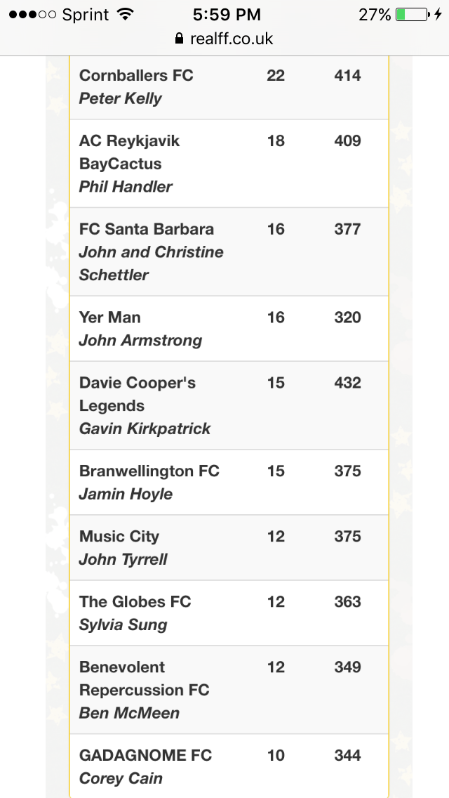The image size is (449, 798).
Task: Select FC Santa Barbara team name
Action: [x=147, y=229]
